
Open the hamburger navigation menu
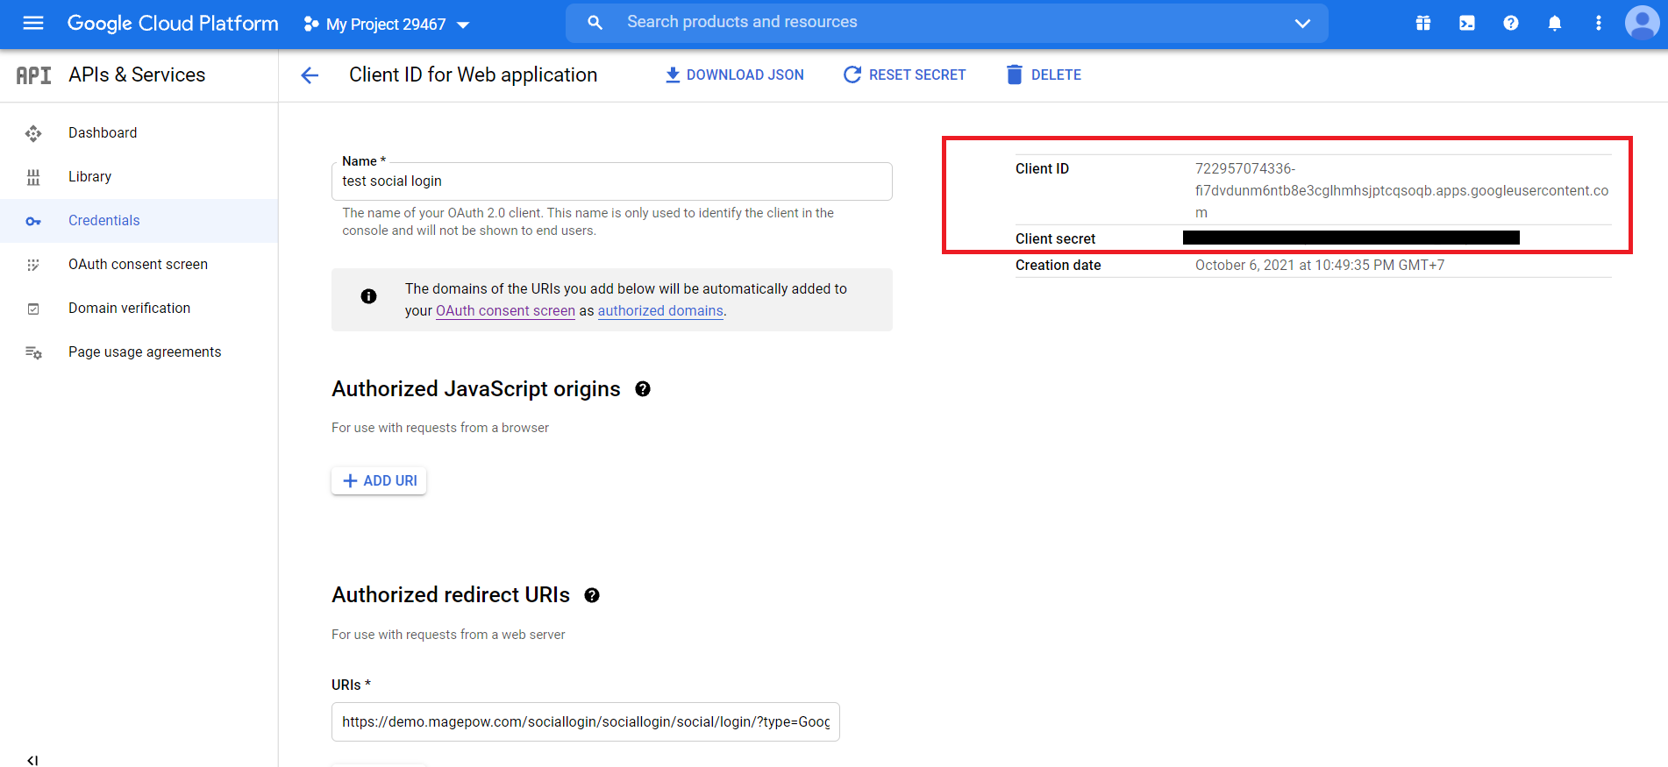[33, 24]
